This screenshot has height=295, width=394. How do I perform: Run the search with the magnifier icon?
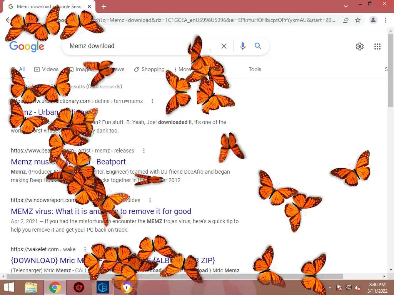258,46
